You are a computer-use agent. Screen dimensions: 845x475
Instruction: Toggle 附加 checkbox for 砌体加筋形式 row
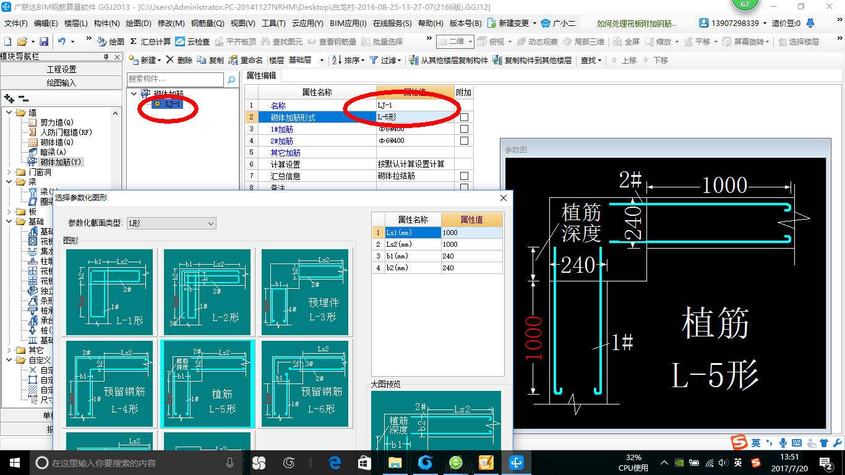pos(464,118)
